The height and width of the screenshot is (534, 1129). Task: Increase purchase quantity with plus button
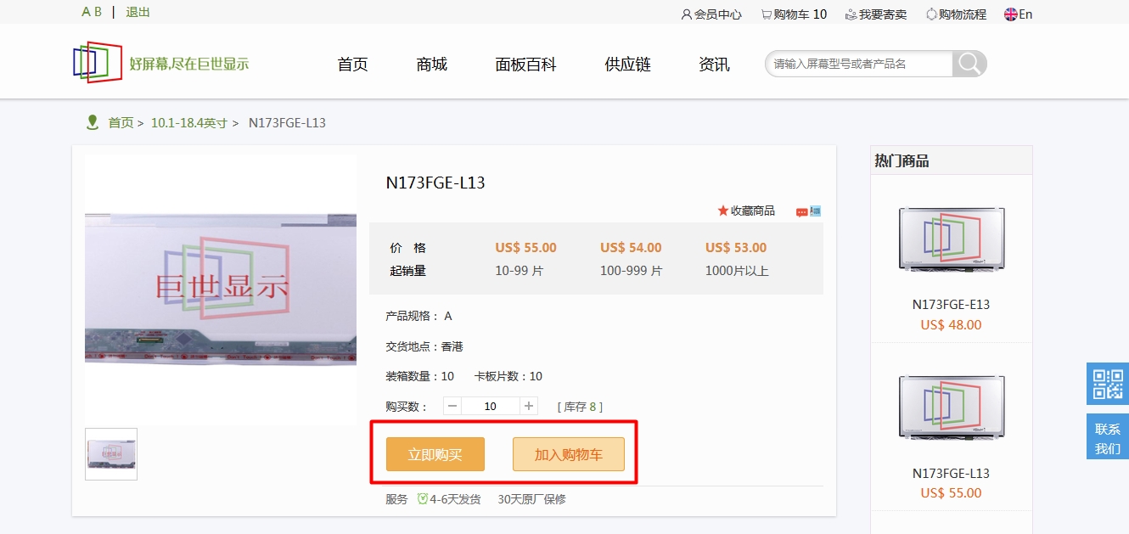pyautogui.click(x=529, y=406)
